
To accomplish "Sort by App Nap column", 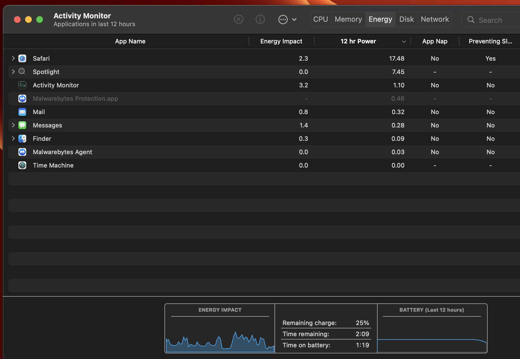I will coord(435,41).
